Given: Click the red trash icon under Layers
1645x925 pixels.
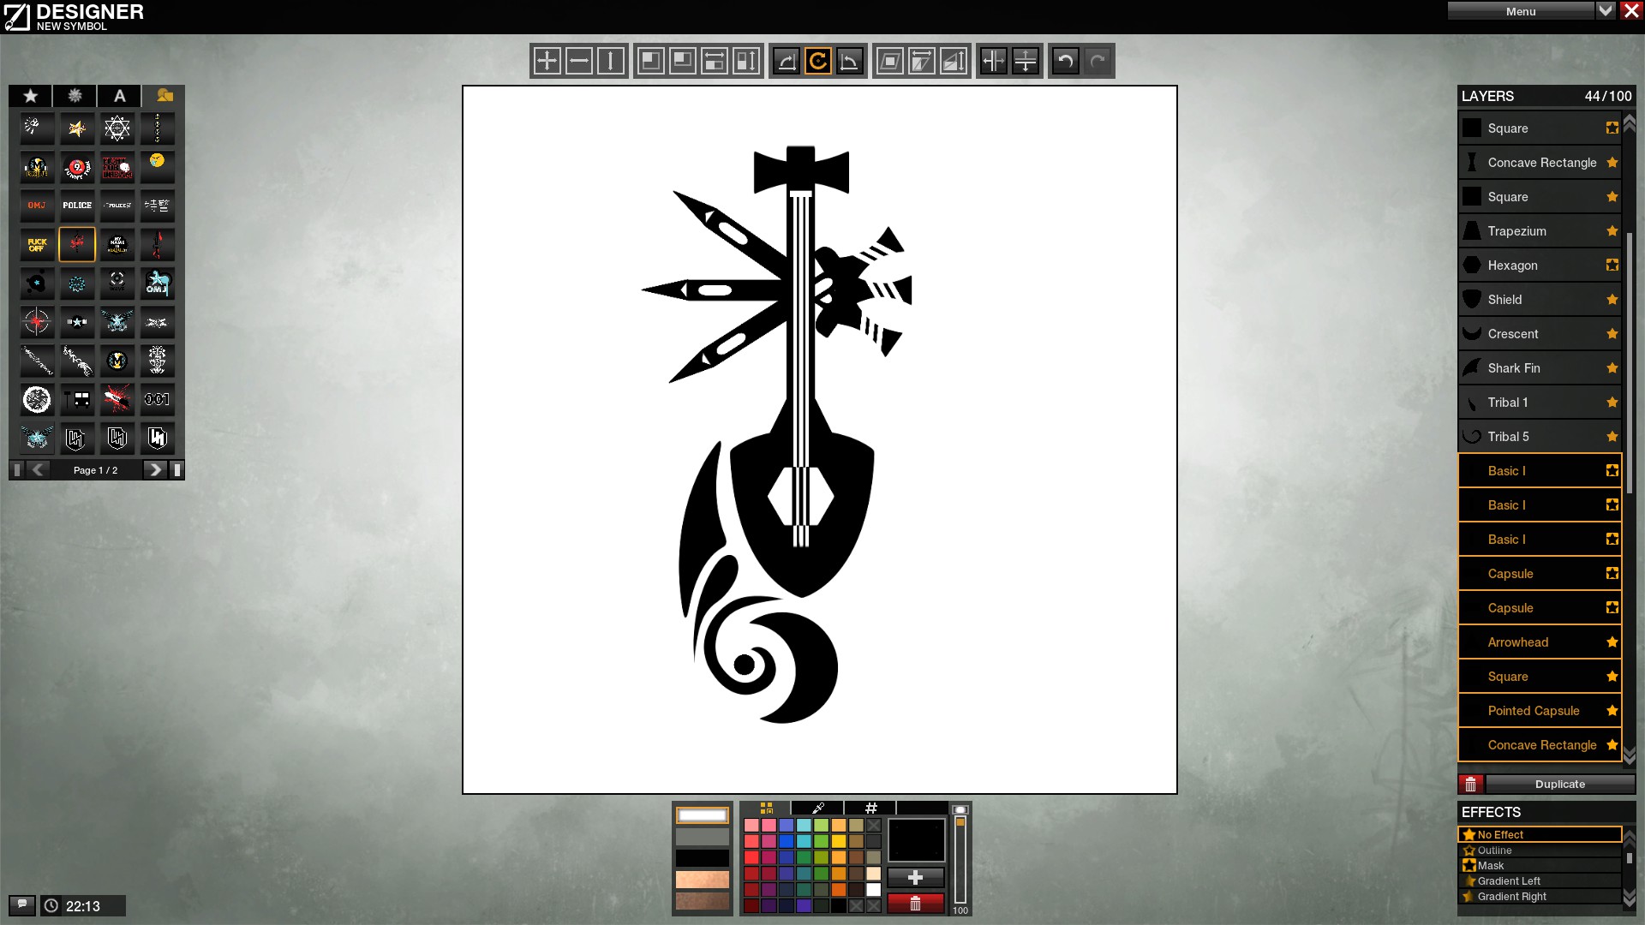Looking at the screenshot, I should pos(1470,785).
